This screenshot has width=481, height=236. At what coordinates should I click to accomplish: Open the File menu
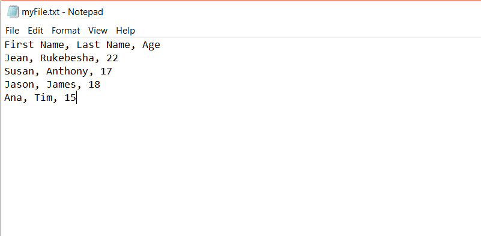coord(12,31)
